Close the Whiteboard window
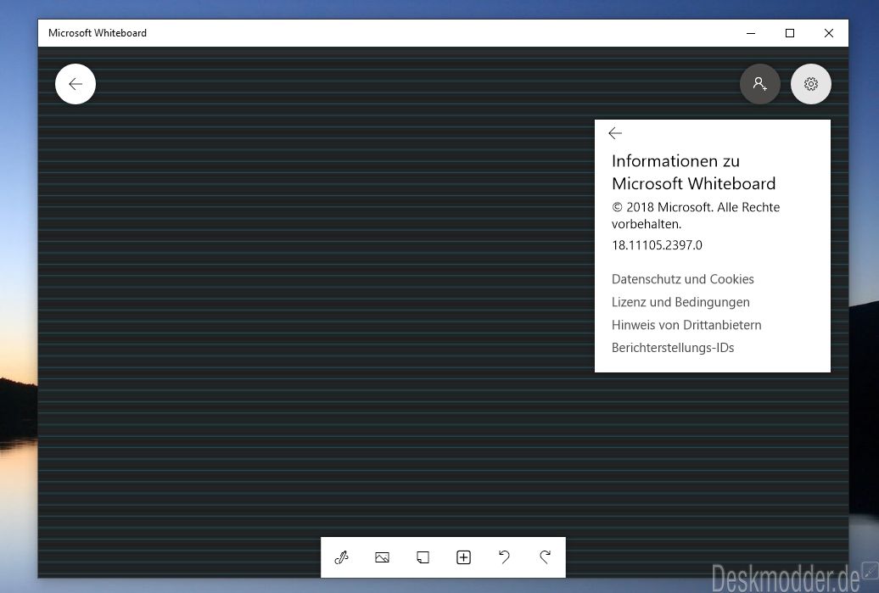 [829, 33]
